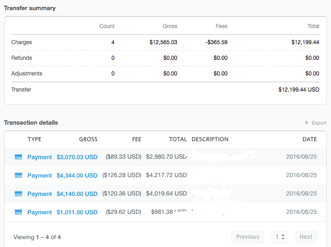Click the card icon beside the $1,011.00 payment

tap(18, 212)
